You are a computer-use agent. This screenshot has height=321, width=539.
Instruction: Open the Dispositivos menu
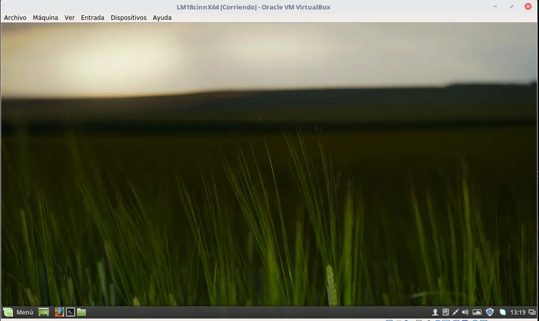coord(129,17)
